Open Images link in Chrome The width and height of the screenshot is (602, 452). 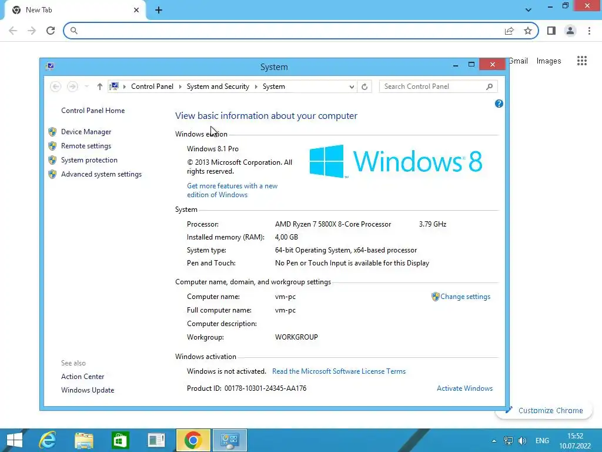[549, 61]
